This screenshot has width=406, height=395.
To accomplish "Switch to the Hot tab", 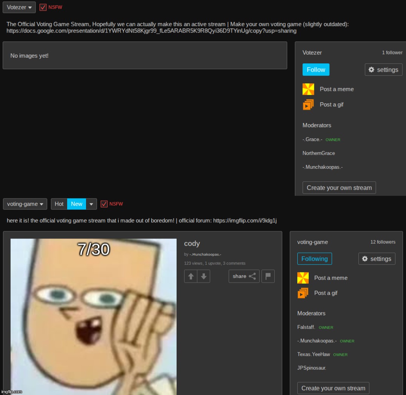I will click(59, 204).
